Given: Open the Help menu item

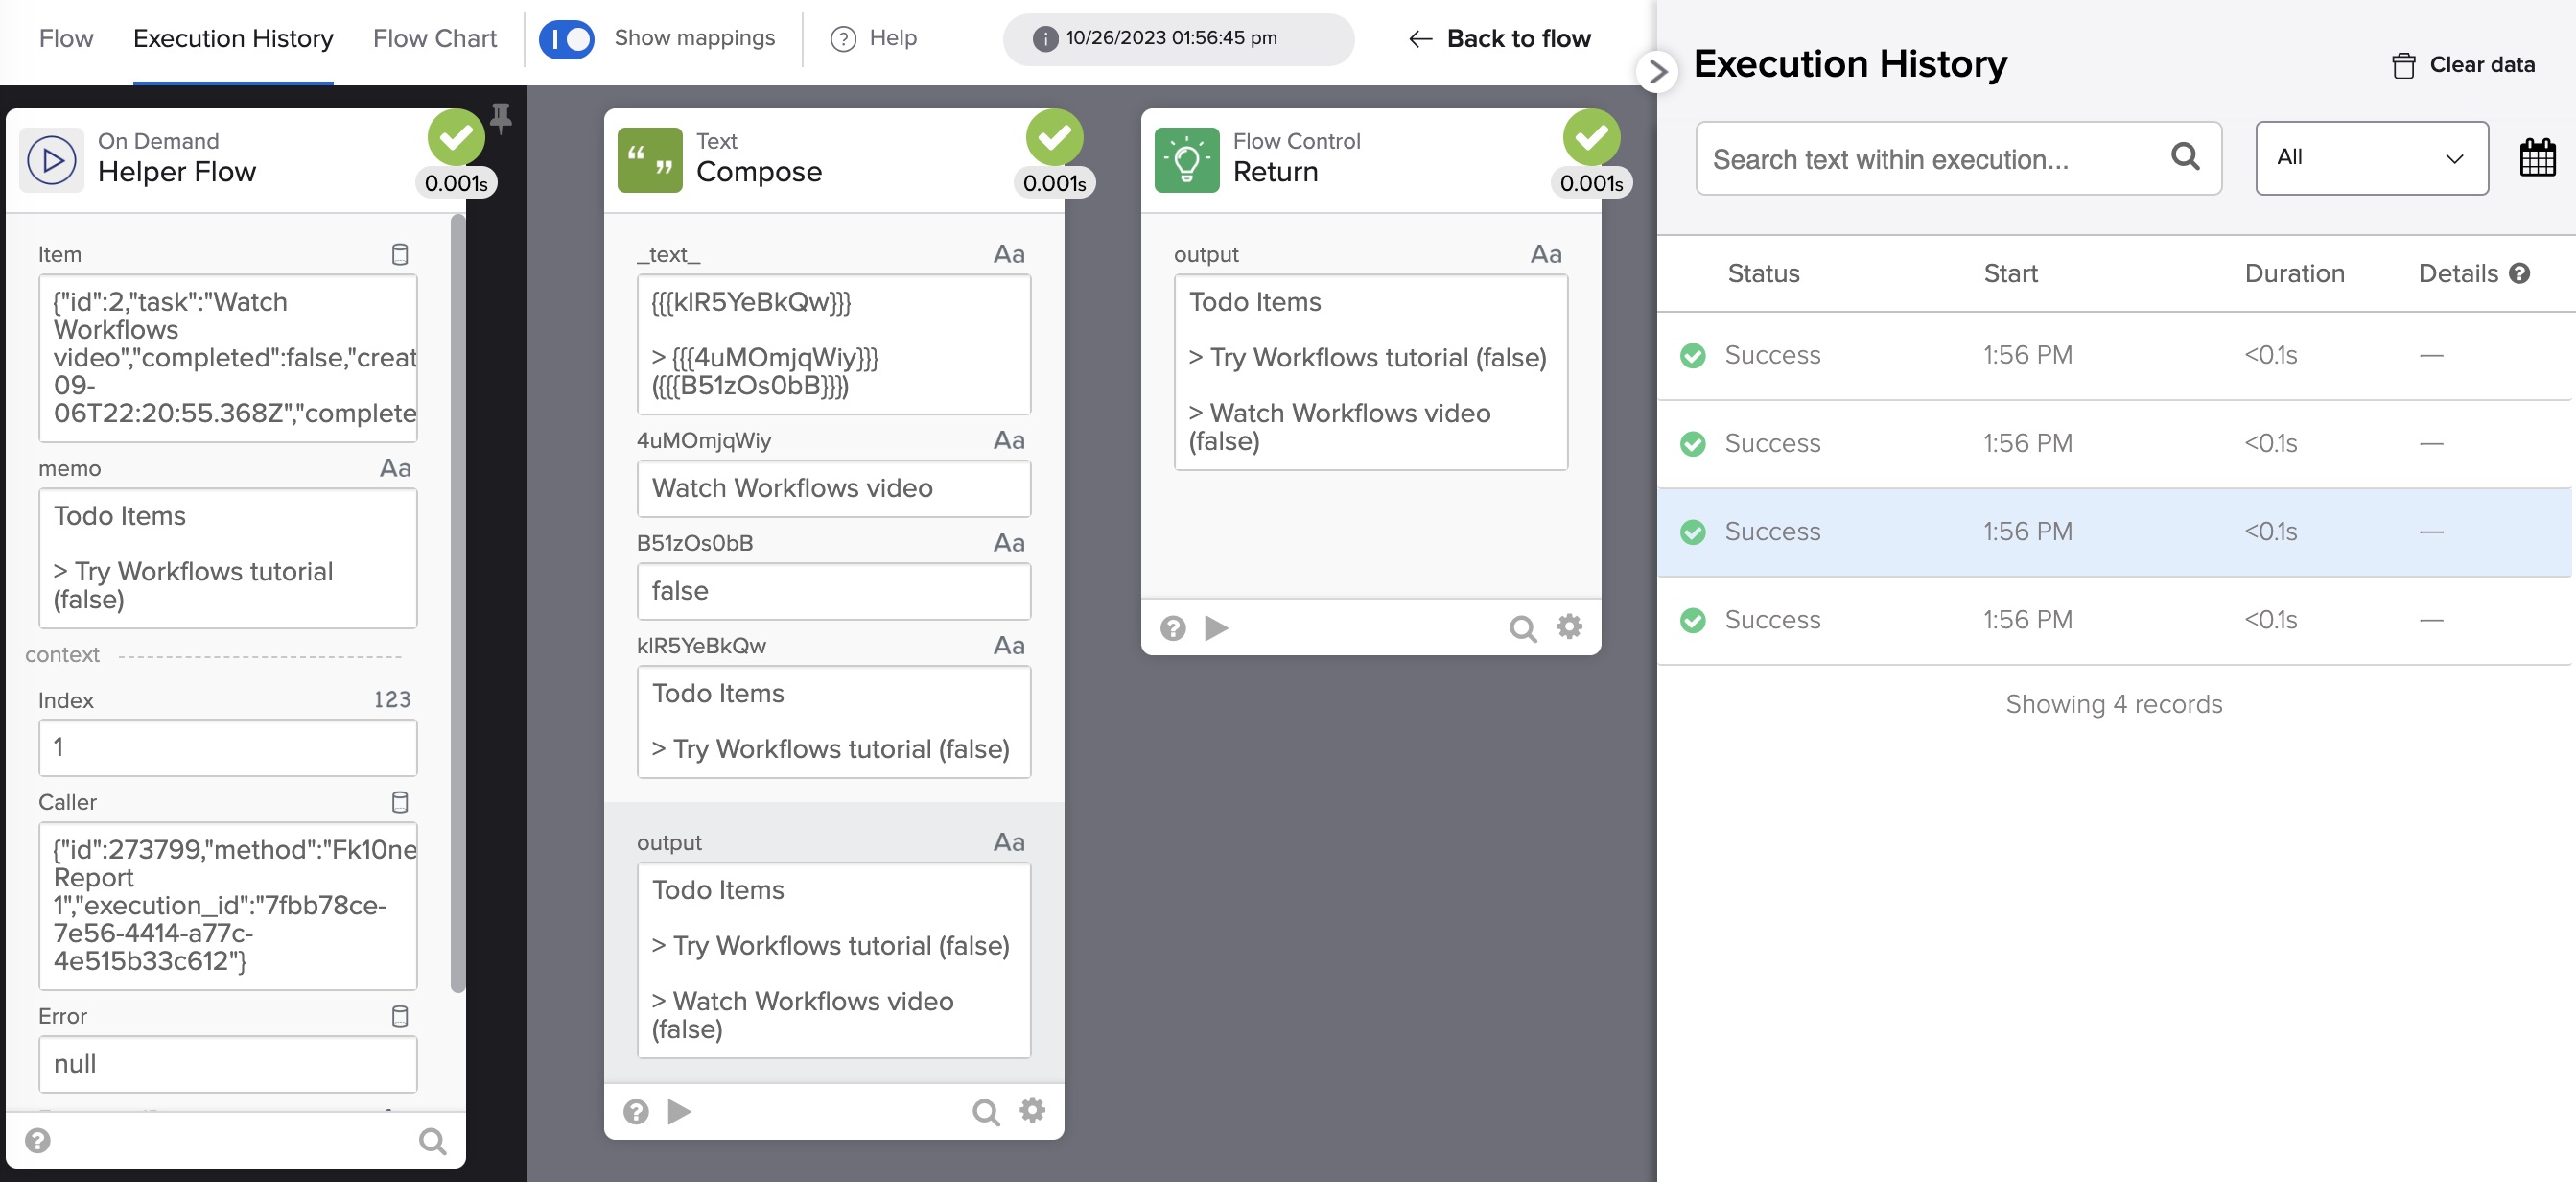Looking at the screenshot, I should point(874,39).
